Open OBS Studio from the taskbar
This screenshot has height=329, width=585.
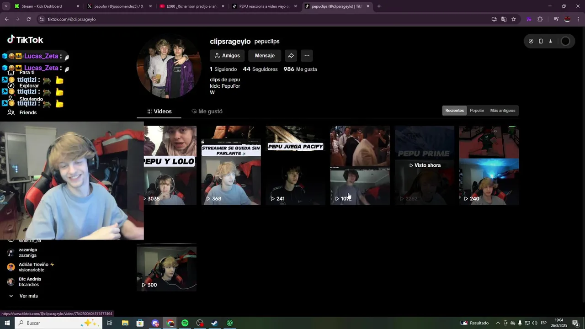pos(200,323)
